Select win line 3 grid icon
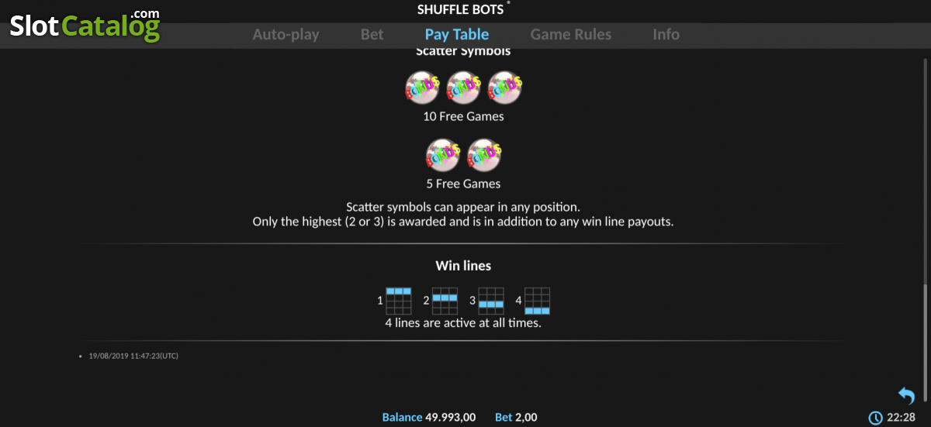Screen dimensions: 931x427 pos(491,300)
